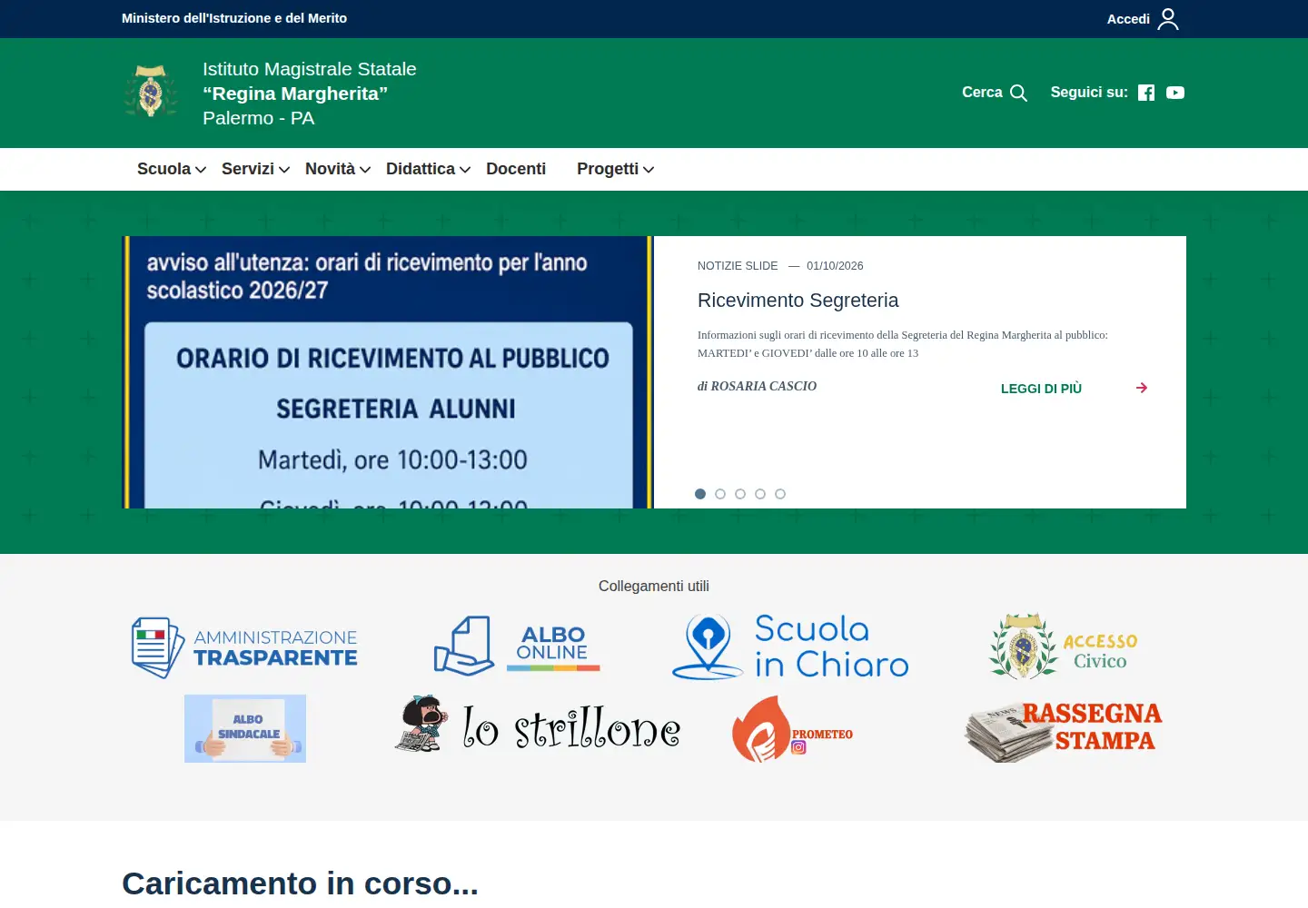Select the third slide indicator dot

coord(740,494)
